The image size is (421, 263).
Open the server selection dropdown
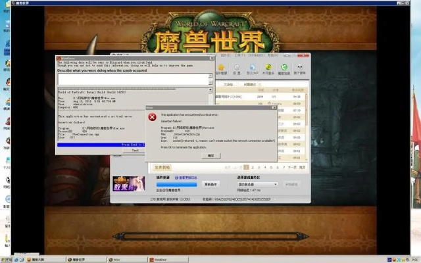click(257, 184)
